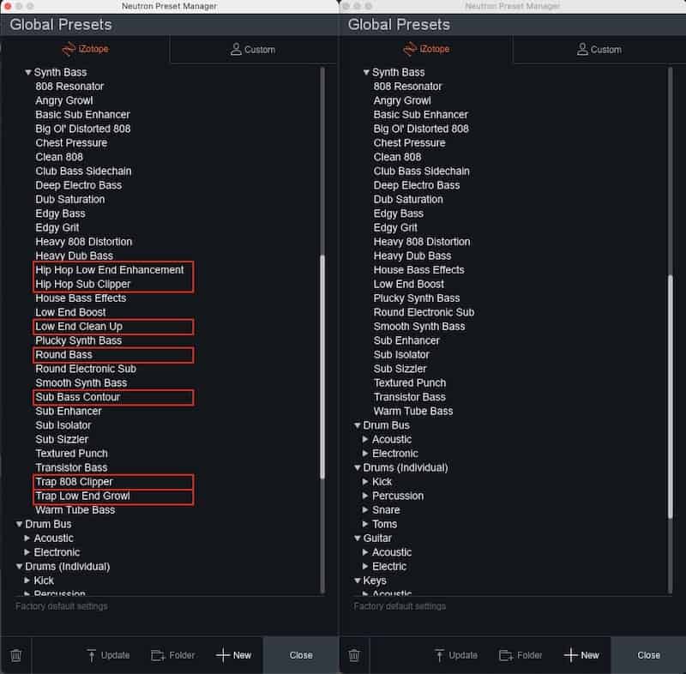Click the Update arrow icon in left window
686x674 pixels.
(91, 655)
